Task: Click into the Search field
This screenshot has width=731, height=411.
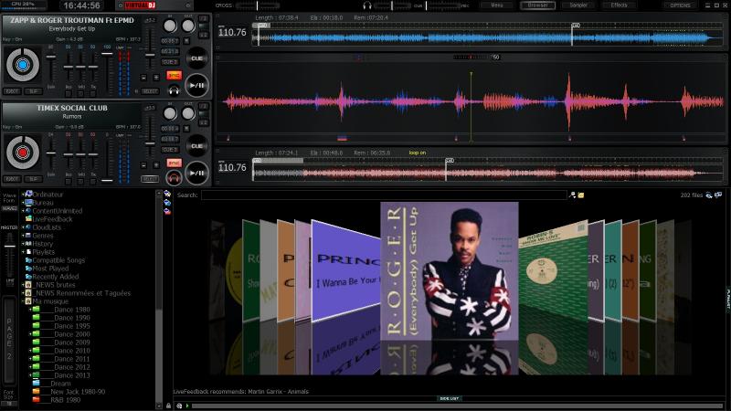Action: pos(384,195)
